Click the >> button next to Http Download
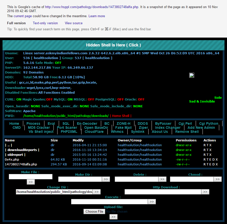 205,192
